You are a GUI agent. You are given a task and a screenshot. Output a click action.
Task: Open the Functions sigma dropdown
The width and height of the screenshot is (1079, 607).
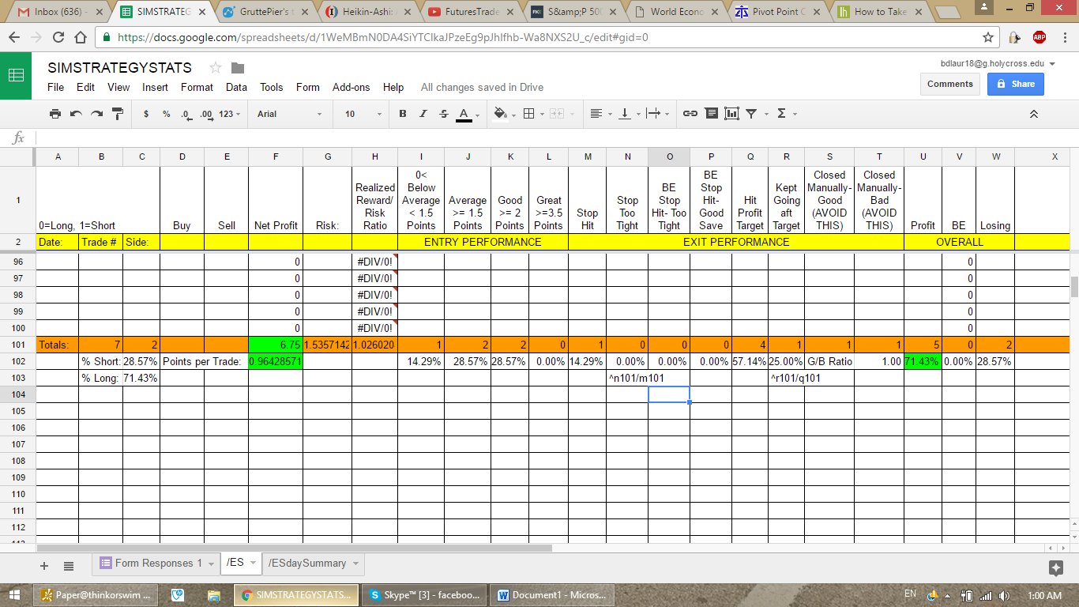pyautogui.click(x=786, y=114)
